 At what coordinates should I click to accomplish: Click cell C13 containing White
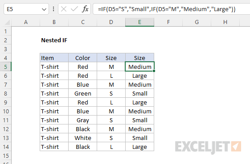pos(82,138)
